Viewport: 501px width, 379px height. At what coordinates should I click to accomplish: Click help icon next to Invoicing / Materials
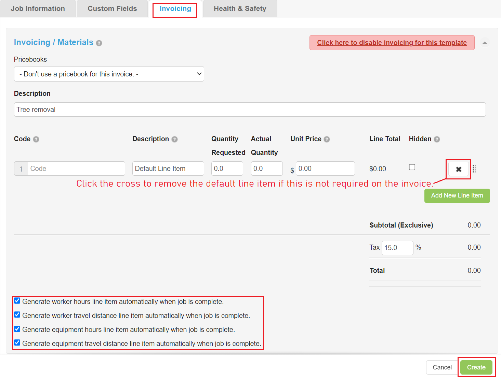(x=99, y=43)
